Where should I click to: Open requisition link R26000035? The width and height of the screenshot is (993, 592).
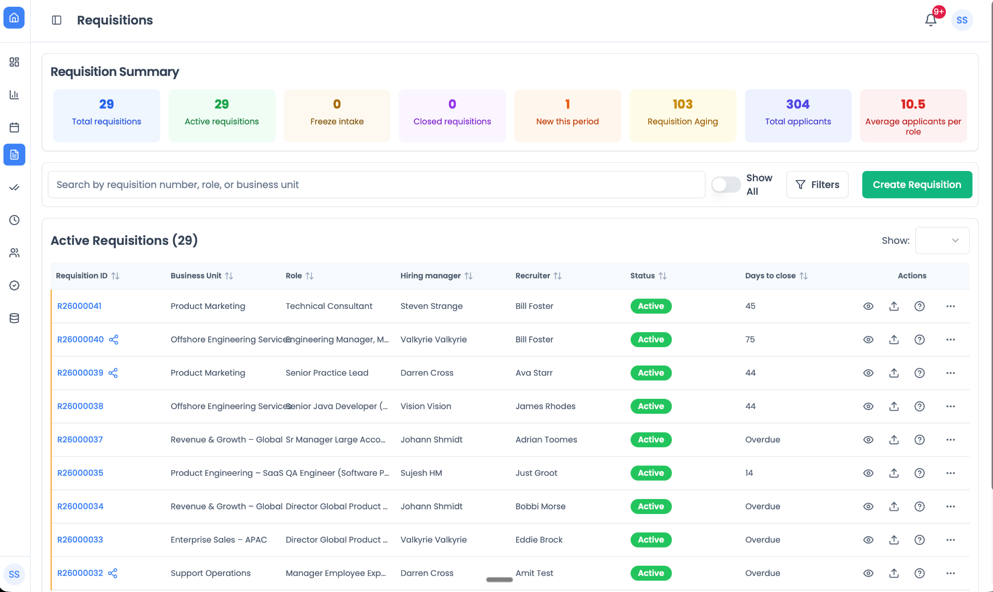[x=80, y=473]
